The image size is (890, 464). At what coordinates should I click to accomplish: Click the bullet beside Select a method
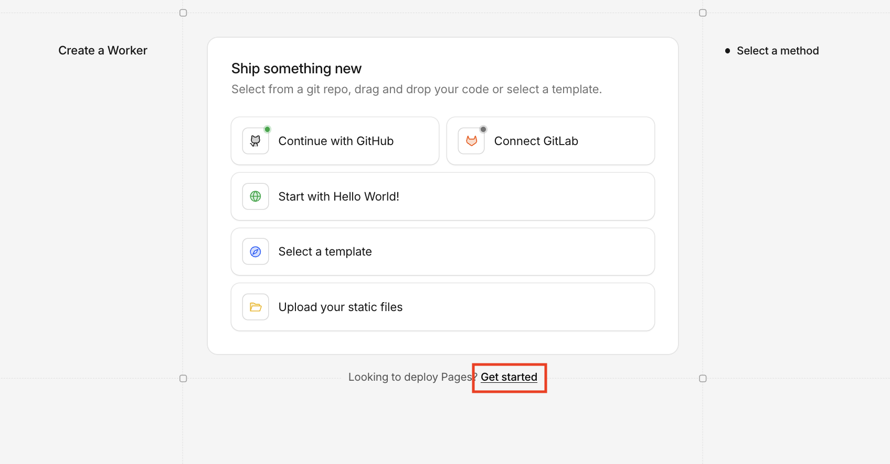click(727, 51)
